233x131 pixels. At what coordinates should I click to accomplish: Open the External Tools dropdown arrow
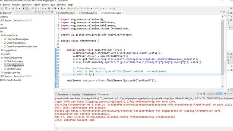coord(65,8)
